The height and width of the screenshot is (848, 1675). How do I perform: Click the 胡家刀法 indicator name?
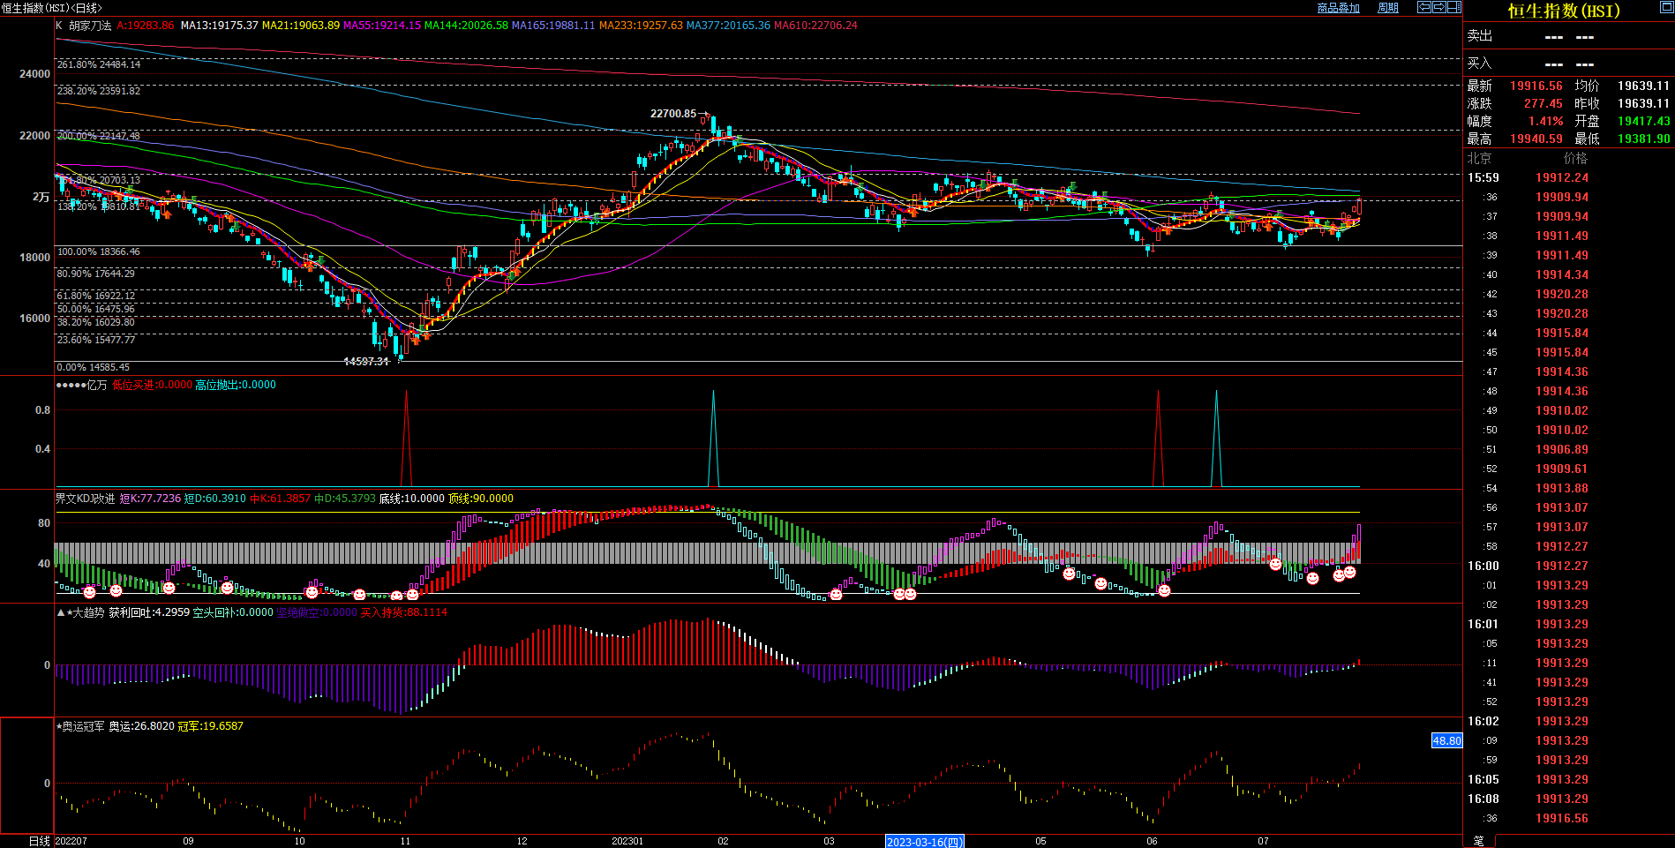click(x=90, y=26)
